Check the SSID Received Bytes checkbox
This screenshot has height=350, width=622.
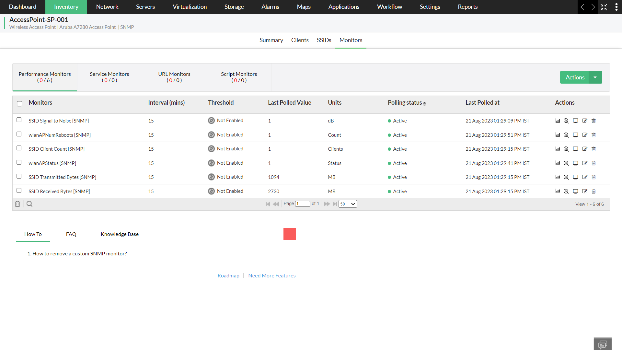coord(19,191)
